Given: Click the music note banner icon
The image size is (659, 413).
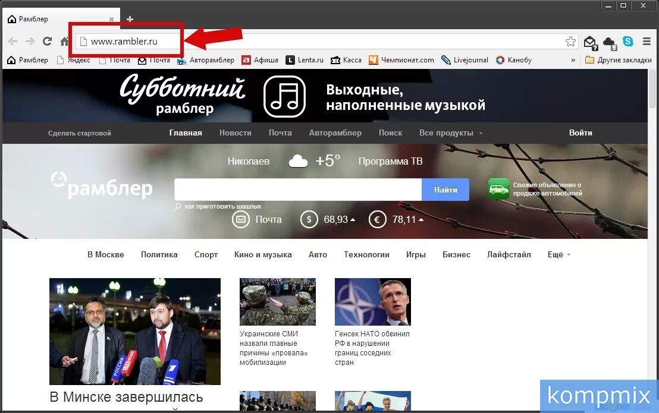Looking at the screenshot, I should (284, 96).
